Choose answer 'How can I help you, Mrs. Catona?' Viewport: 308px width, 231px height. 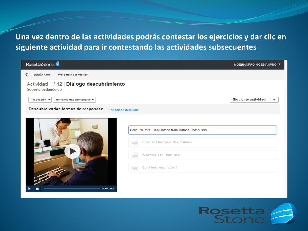[x=203, y=142]
